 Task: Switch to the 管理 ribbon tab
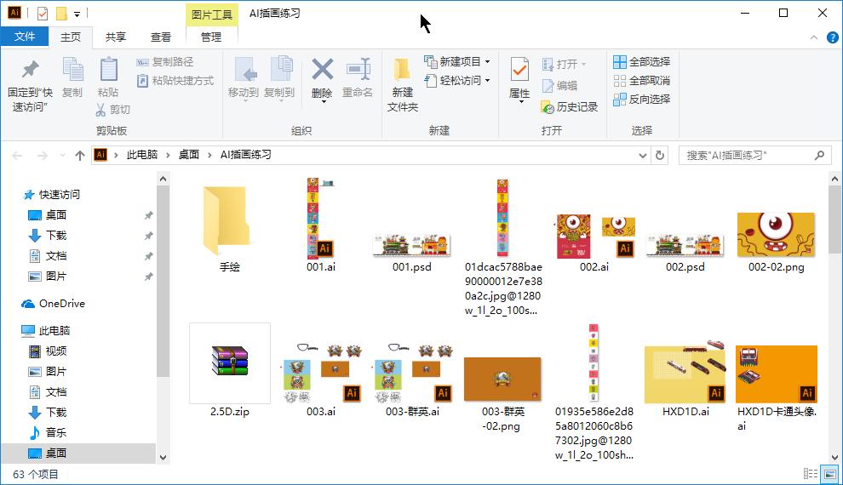click(x=211, y=37)
